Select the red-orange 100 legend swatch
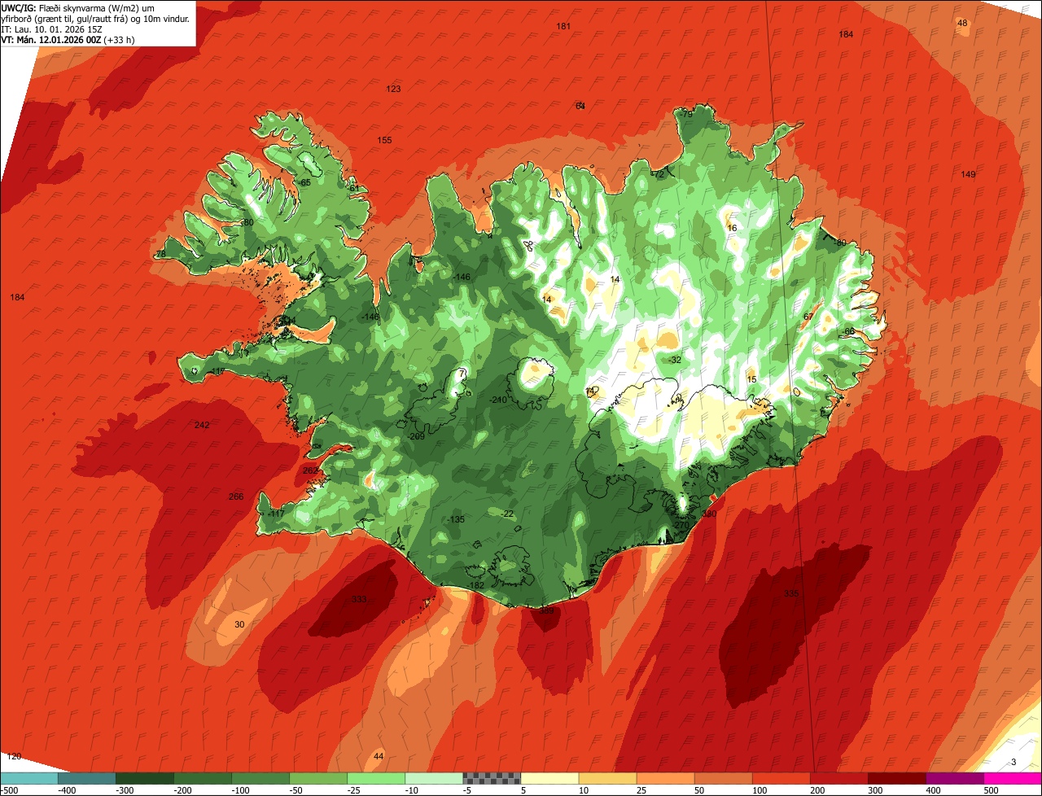Screen dimensions: 1042x796 [781, 777]
